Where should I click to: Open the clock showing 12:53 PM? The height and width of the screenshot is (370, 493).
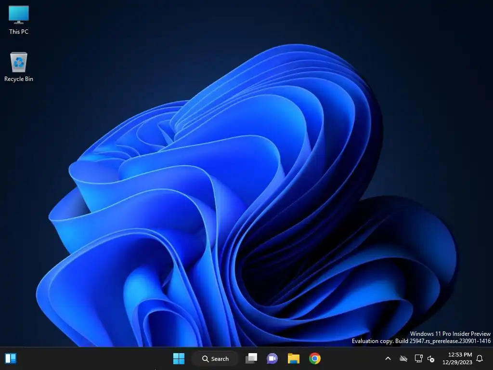tap(457, 358)
